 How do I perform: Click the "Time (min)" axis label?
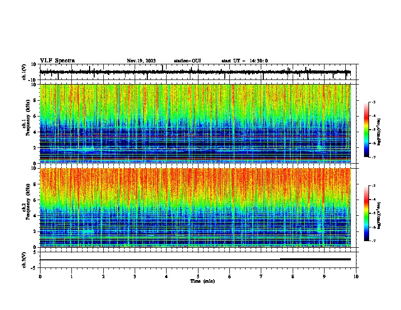(203, 281)
